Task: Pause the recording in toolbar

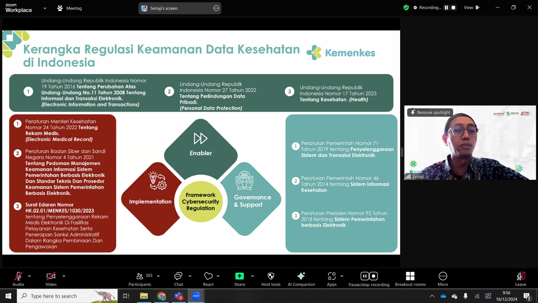Action: pyautogui.click(x=364, y=276)
